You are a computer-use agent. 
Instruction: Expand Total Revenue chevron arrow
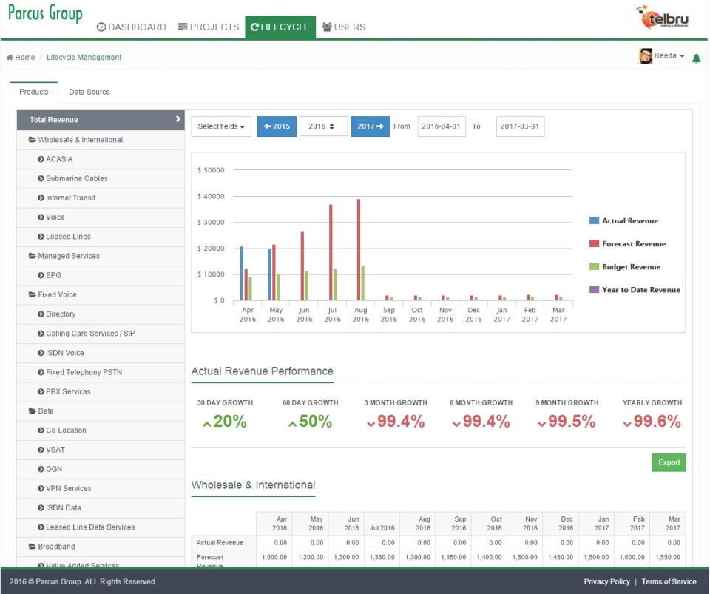click(178, 119)
